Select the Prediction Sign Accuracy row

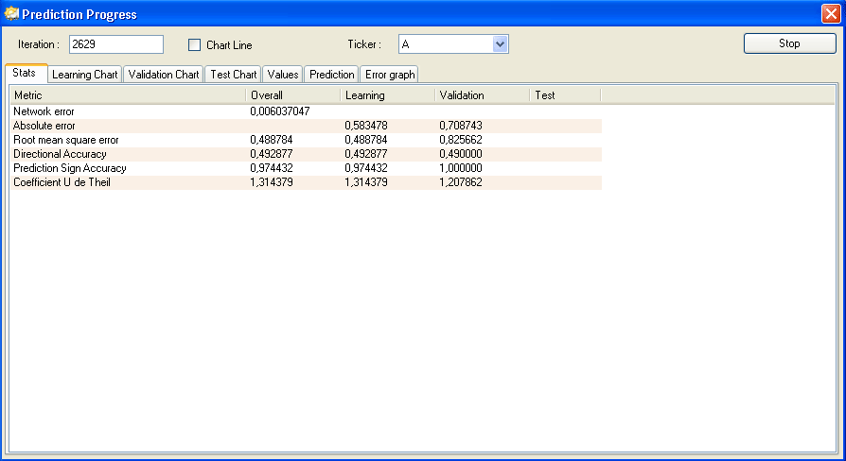306,168
